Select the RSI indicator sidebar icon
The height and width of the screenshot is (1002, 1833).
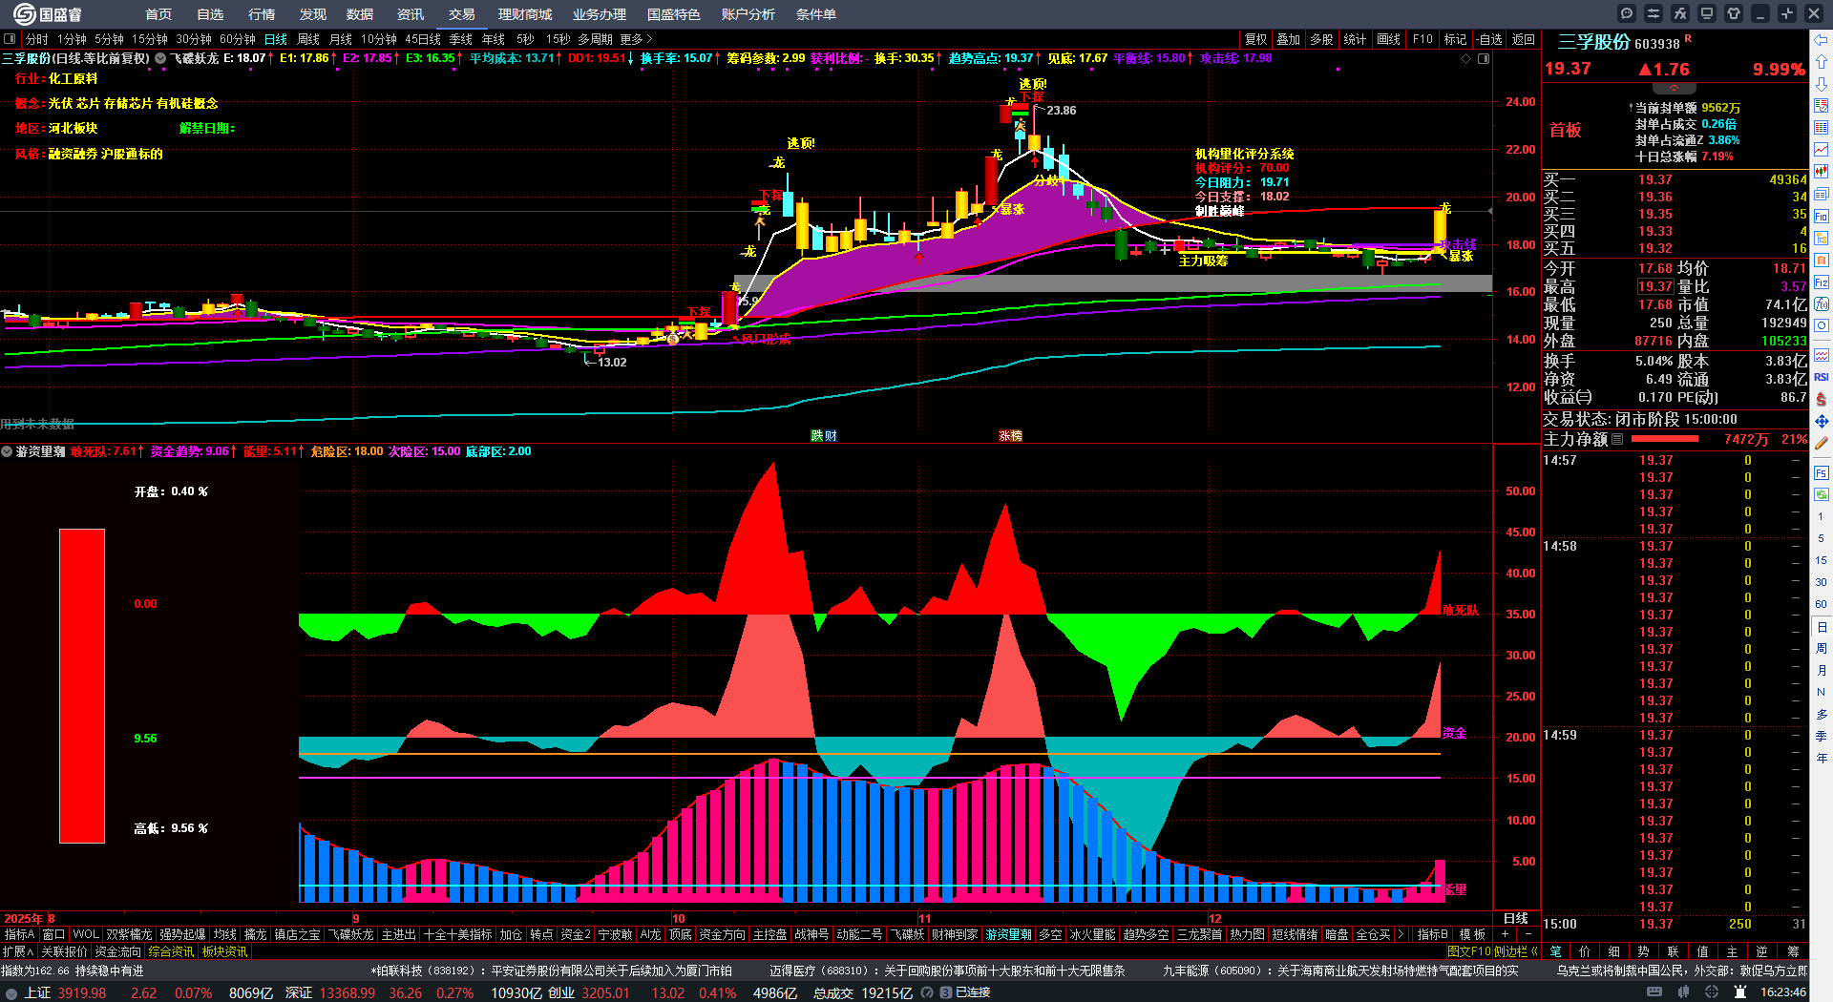[1822, 377]
